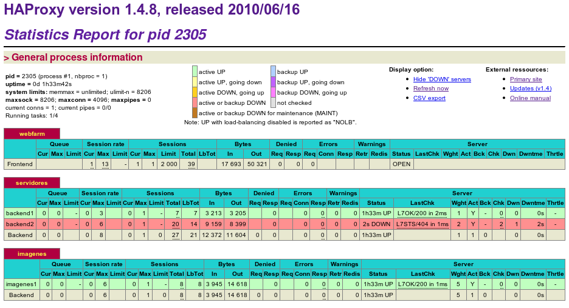Click the Server header in servidores table

tap(462, 193)
